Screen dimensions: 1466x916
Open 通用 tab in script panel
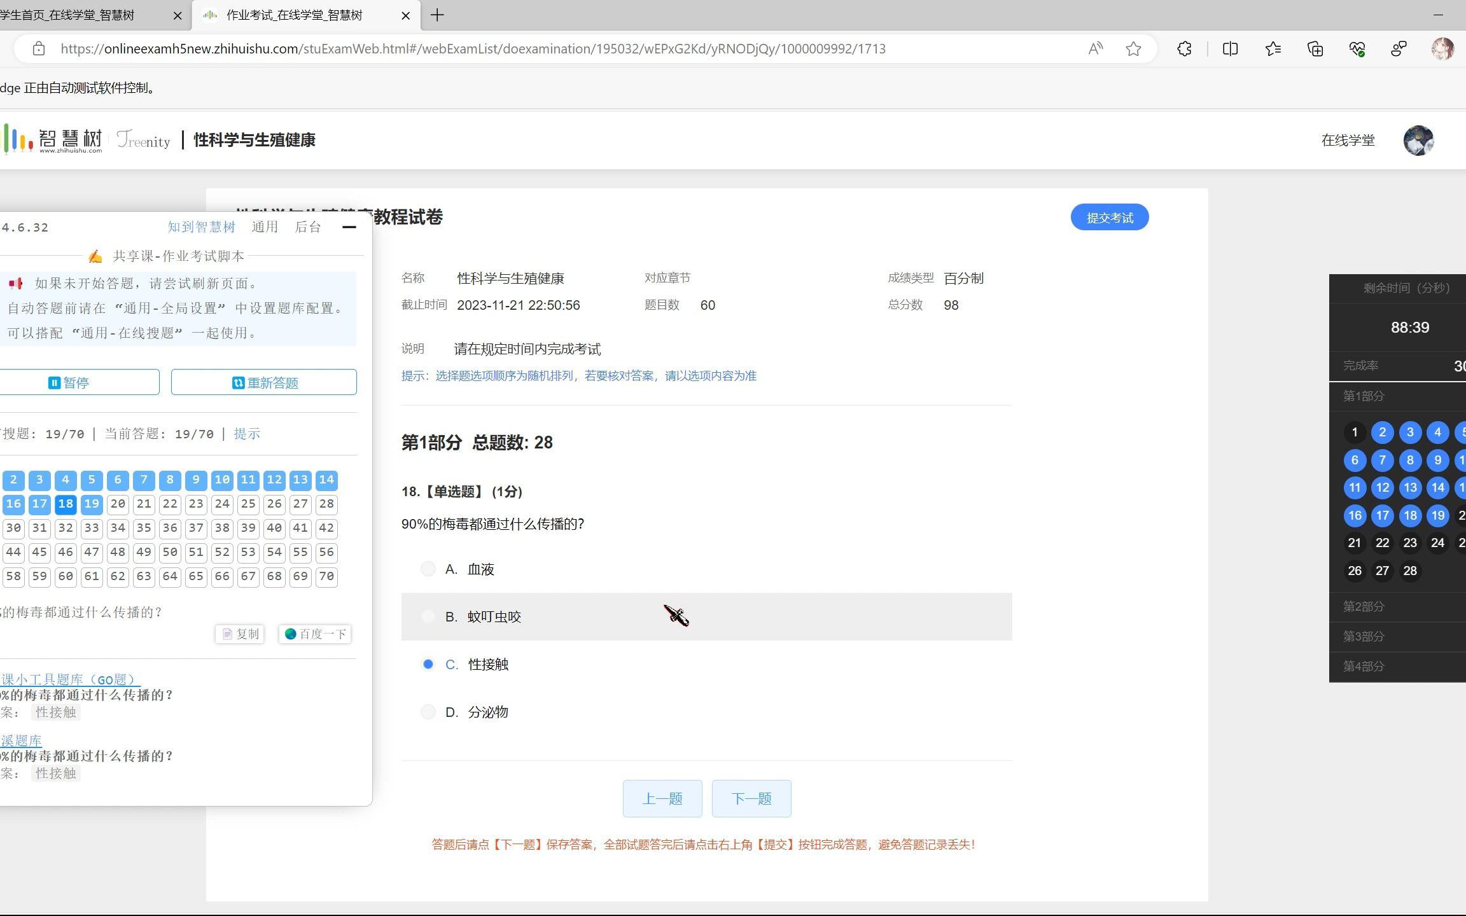tap(265, 227)
